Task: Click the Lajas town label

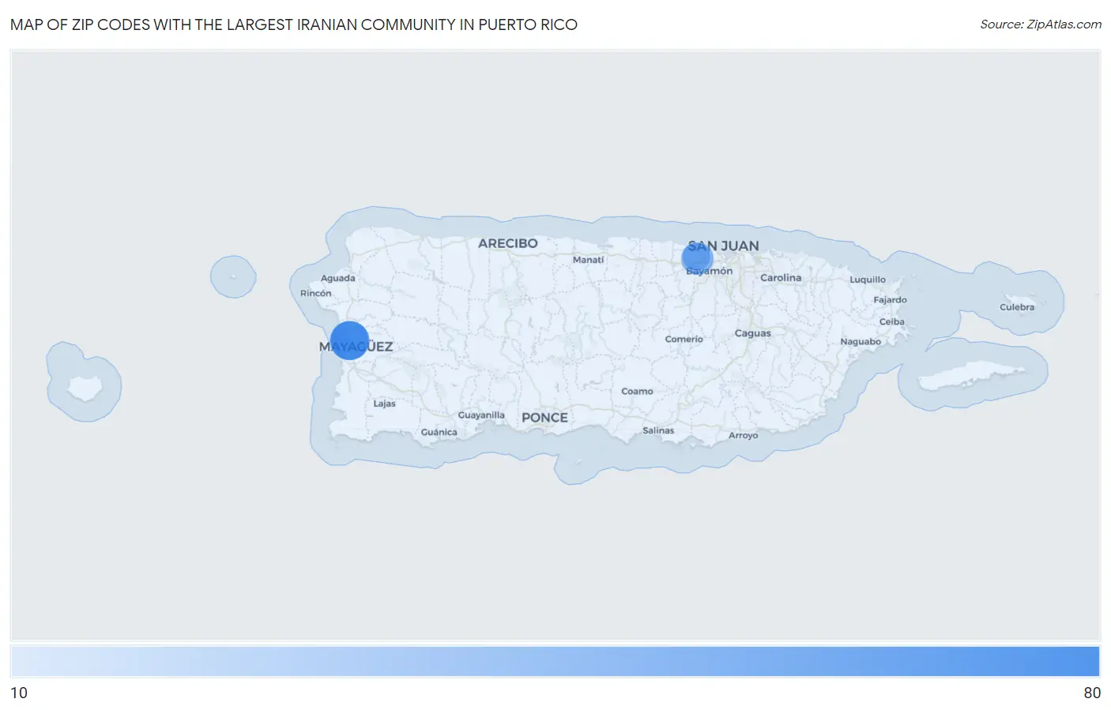Action: [384, 404]
